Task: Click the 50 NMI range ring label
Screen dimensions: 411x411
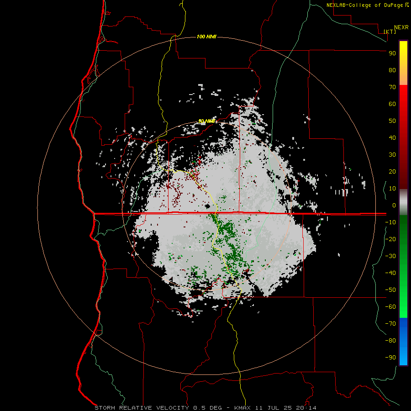Action: 206,121
